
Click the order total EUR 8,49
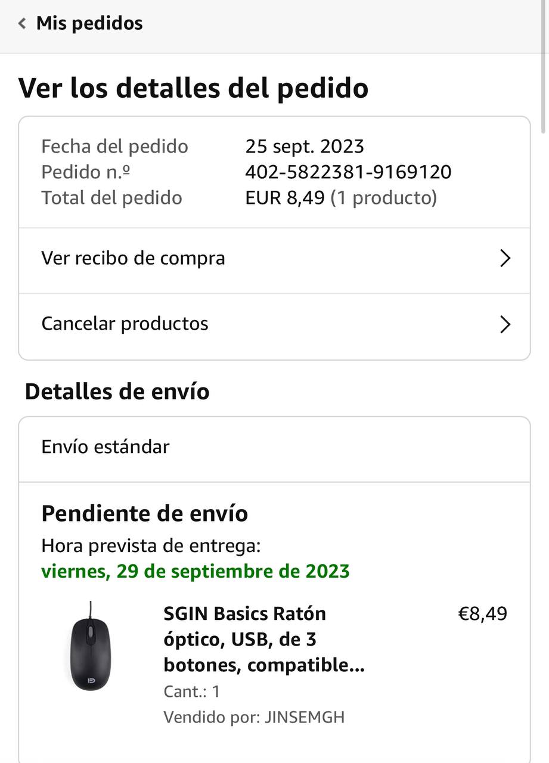pyautogui.click(x=286, y=198)
